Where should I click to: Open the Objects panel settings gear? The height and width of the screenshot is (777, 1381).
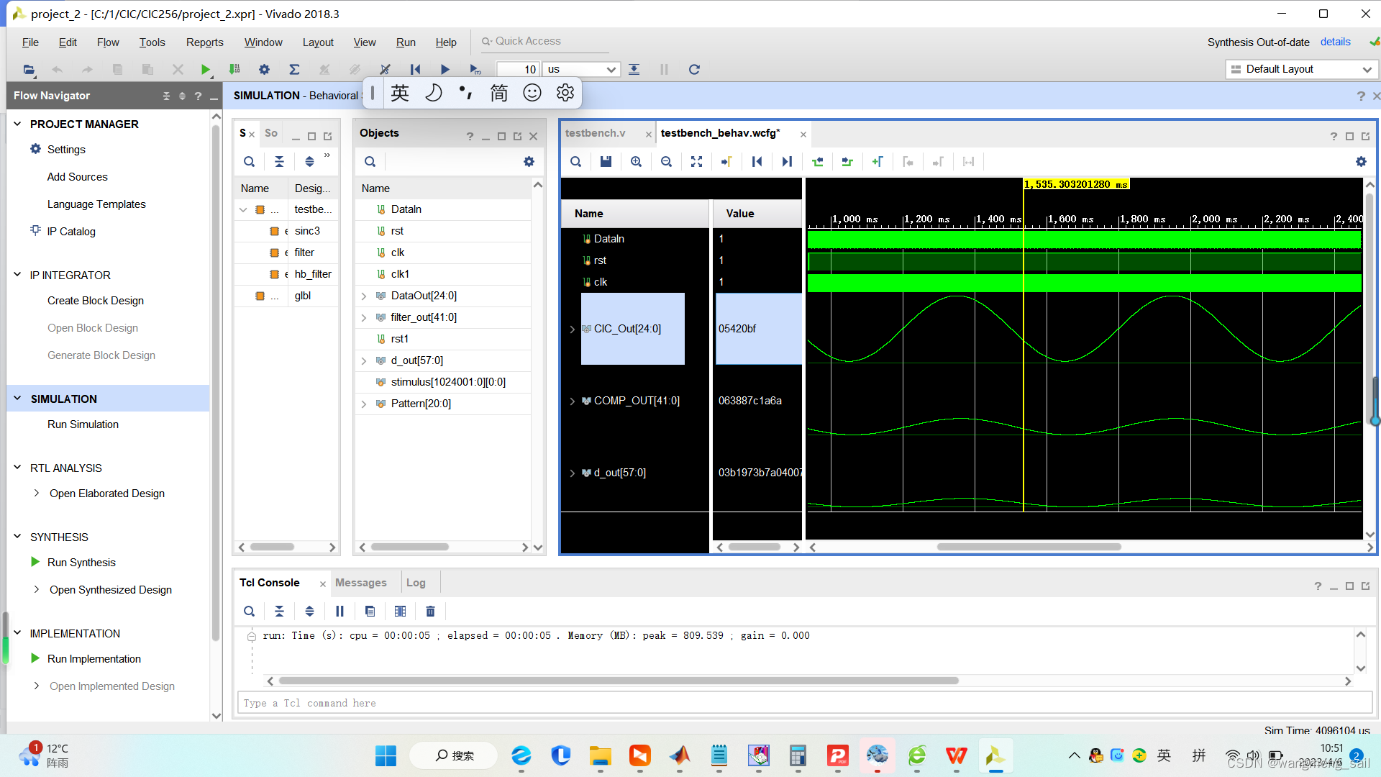click(529, 162)
